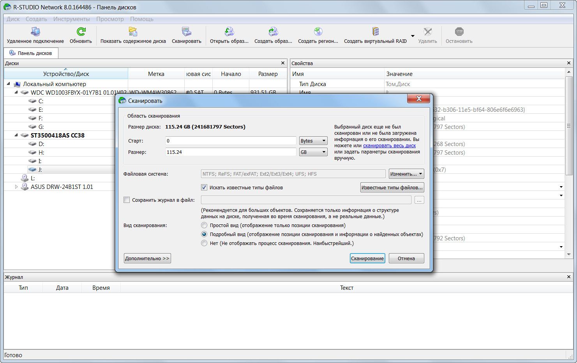Click Значение column header in Свойства
Image resolution: width=577 pixels, height=363 pixels.
point(475,74)
